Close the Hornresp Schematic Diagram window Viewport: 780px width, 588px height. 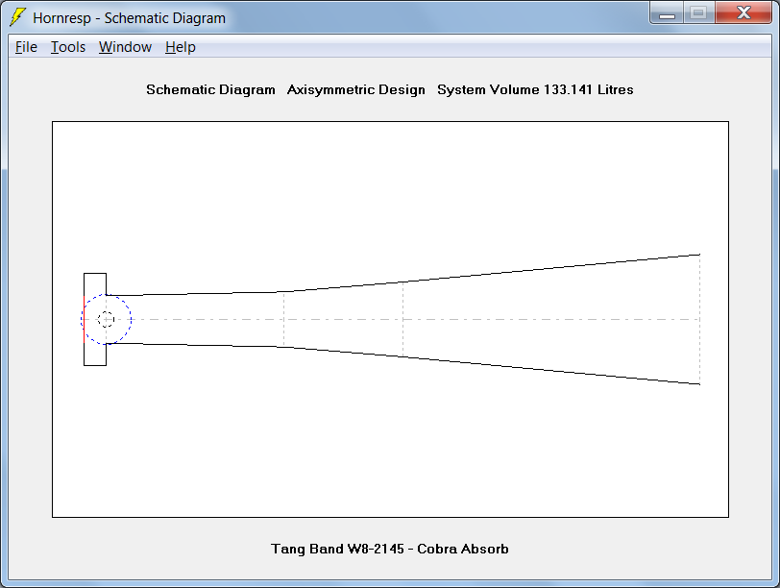[x=743, y=12]
